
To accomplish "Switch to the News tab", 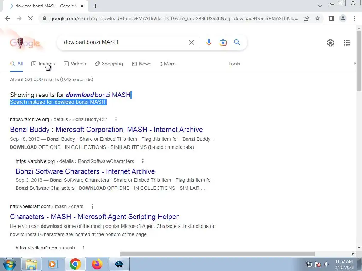I will 141,64.
